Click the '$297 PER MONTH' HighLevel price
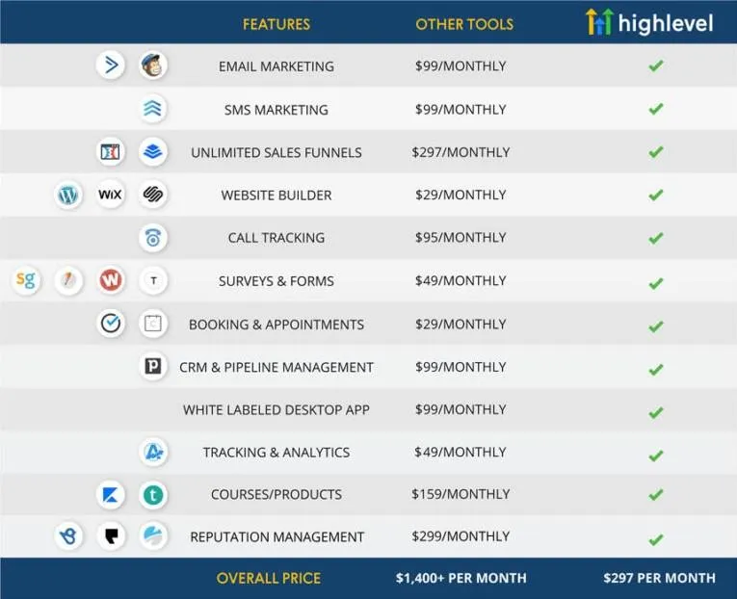 click(x=659, y=578)
